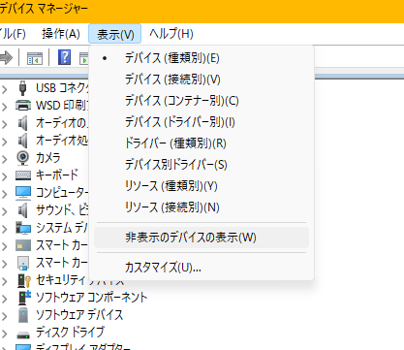The height and width of the screenshot is (350, 404).
Task: Expand the WSD 印刷 node
Action: click(5, 106)
